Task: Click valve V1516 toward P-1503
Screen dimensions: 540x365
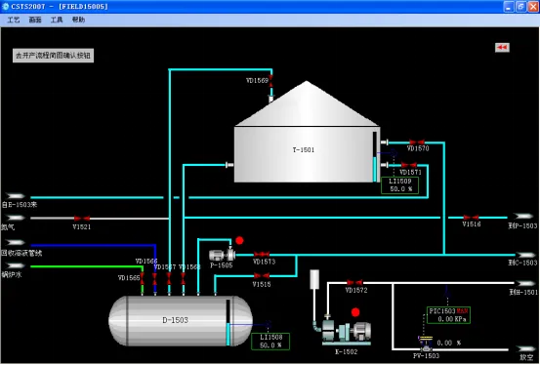Action: click(471, 218)
